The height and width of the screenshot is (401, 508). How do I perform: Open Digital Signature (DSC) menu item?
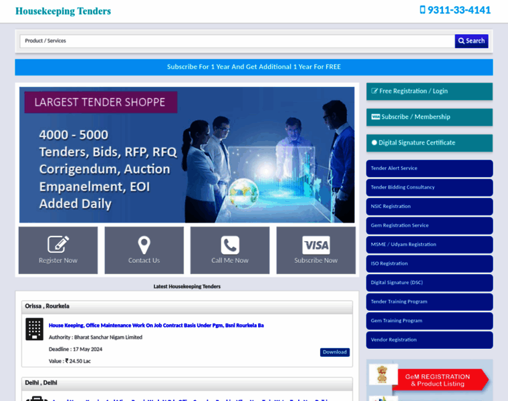[429, 283]
